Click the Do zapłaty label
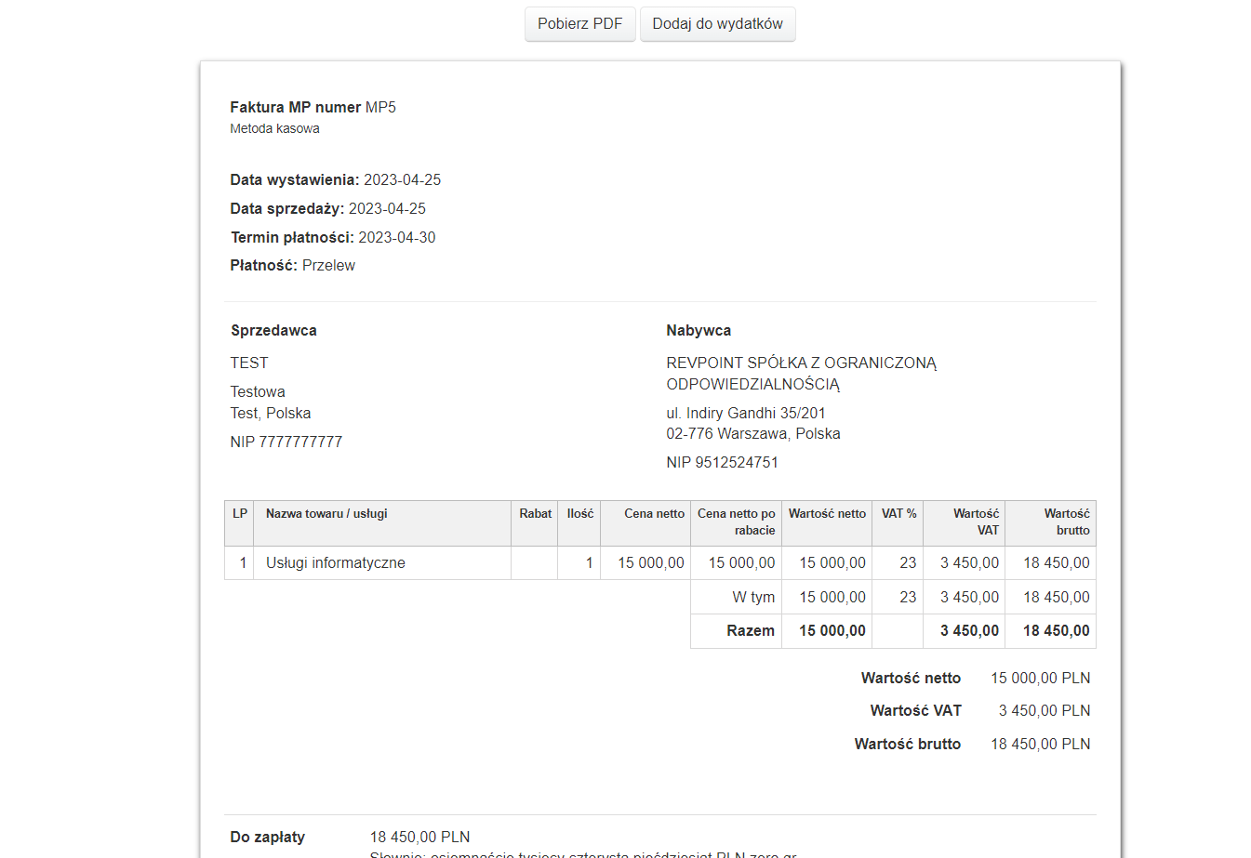The height and width of the screenshot is (858, 1251). (268, 837)
